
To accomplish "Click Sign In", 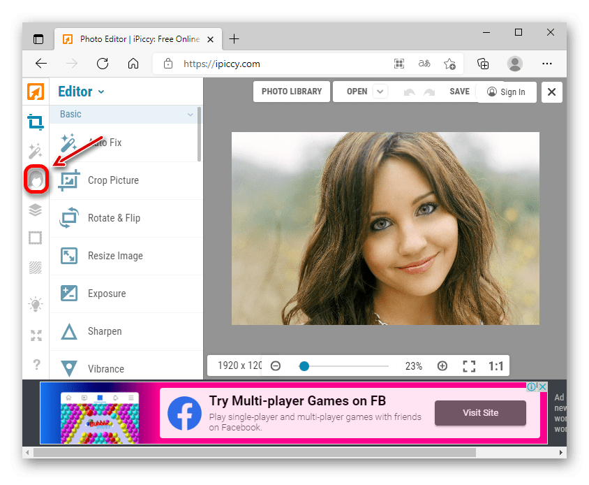I will pyautogui.click(x=507, y=92).
